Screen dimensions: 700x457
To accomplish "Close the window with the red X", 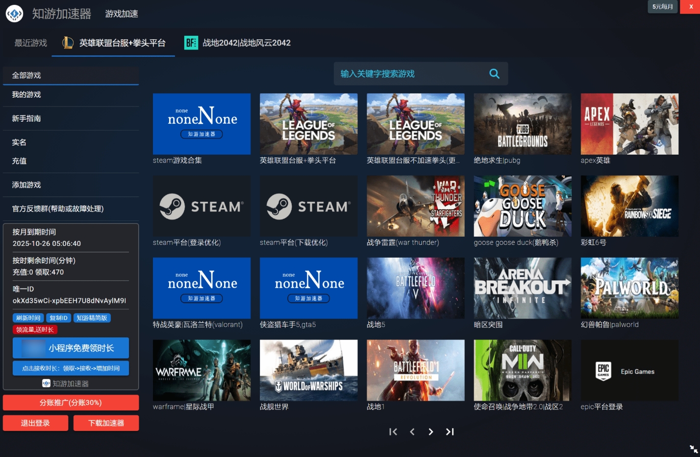I will pos(691,7).
